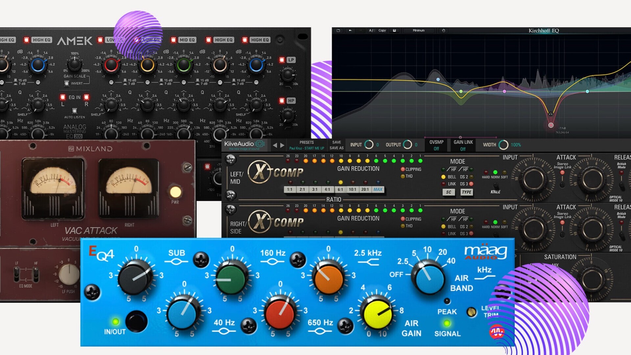Click the headphone solo icon above red node
Viewport: 631px width, 355px height.
(551, 114)
